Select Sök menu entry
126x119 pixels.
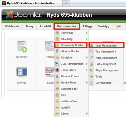(71, 95)
